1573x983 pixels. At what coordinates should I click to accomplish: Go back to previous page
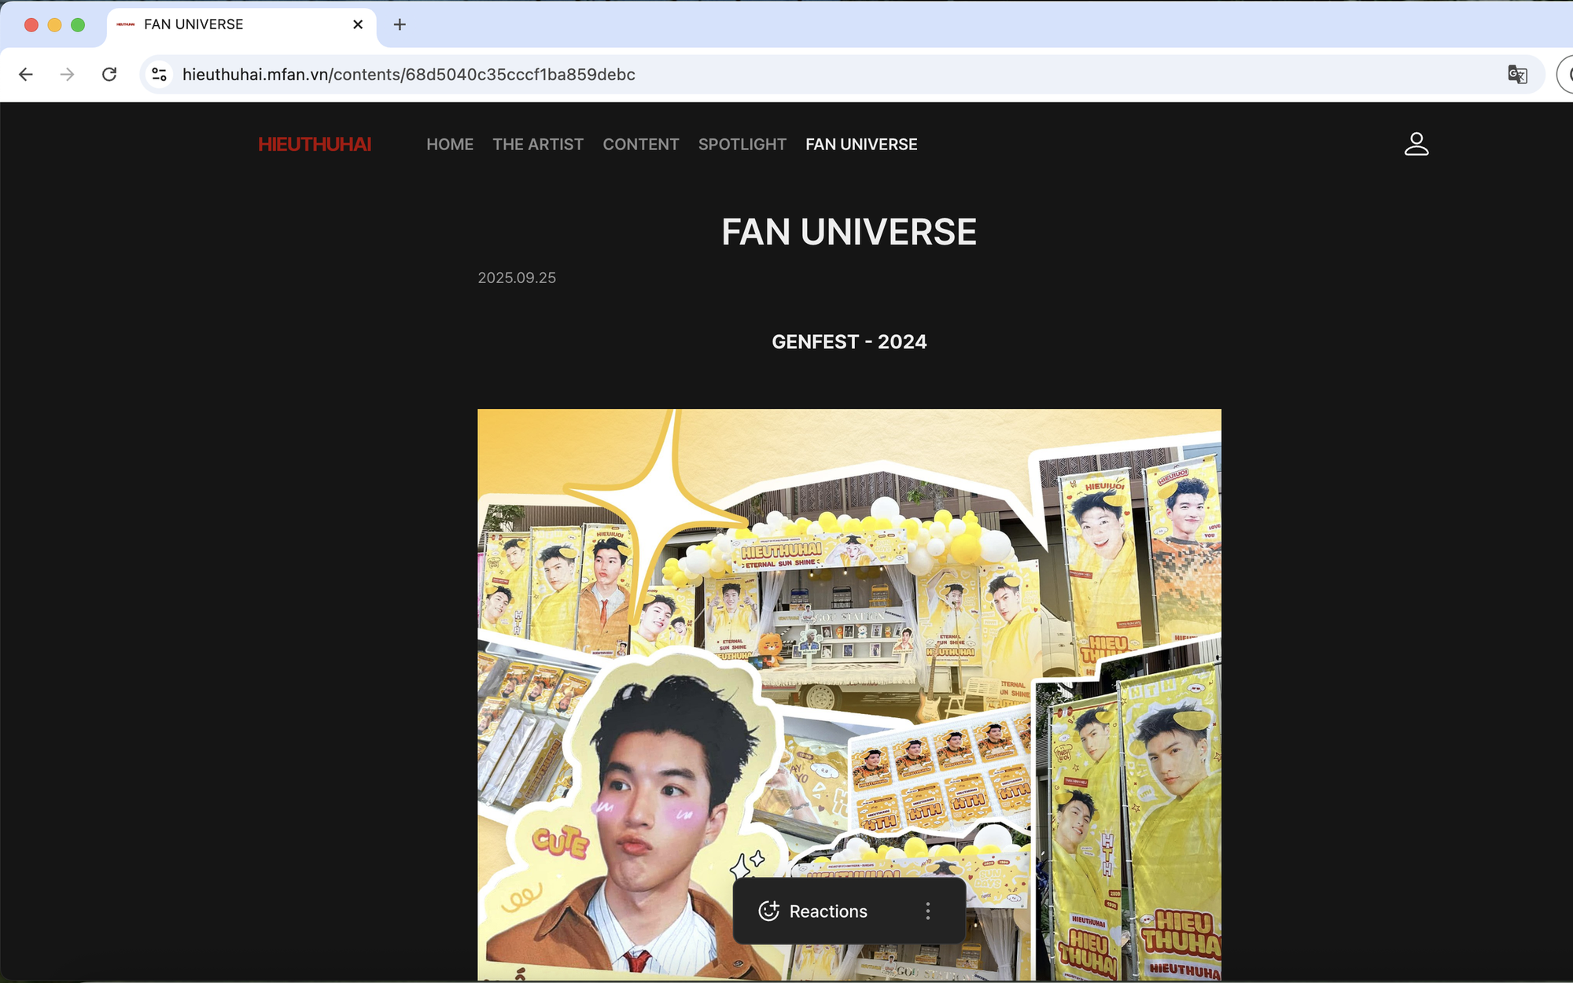26,75
